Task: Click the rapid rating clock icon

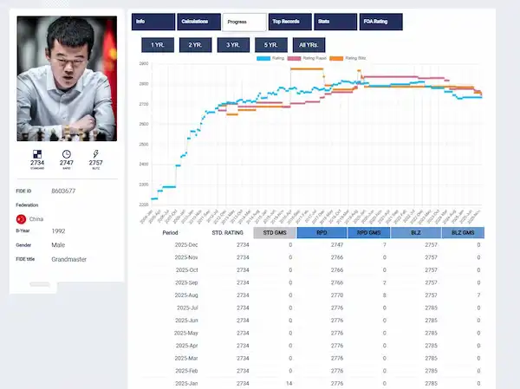Action: click(67, 154)
